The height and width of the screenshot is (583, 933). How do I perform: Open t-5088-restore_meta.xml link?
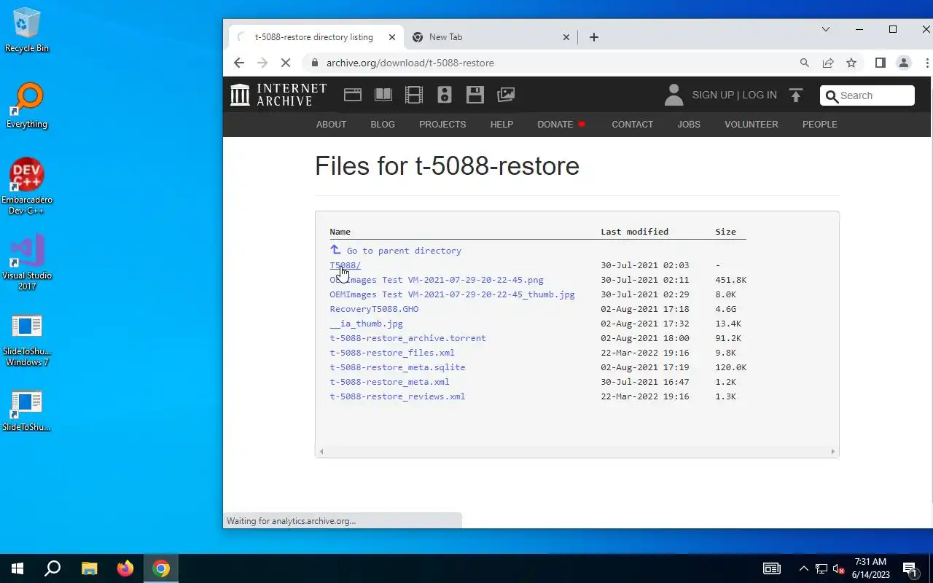pos(389,382)
